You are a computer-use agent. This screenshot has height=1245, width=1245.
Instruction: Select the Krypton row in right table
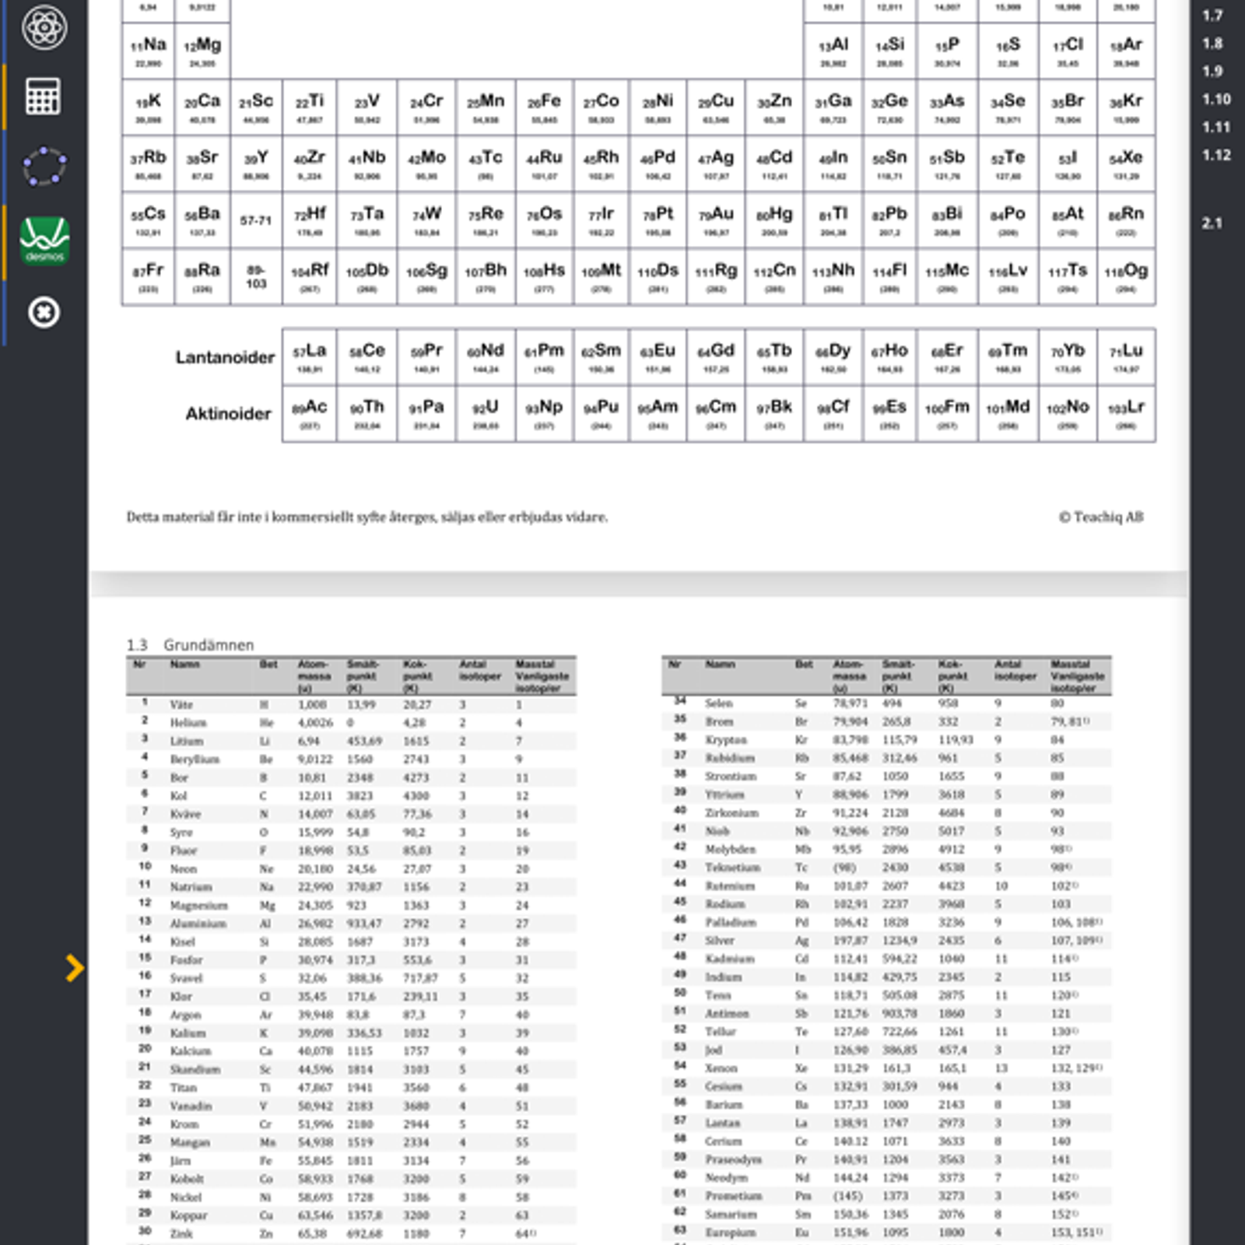click(887, 740)
